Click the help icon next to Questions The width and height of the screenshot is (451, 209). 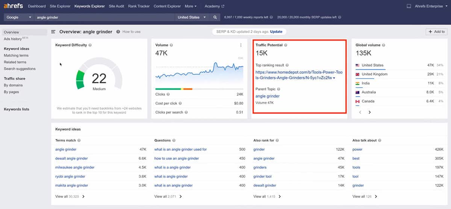pyautogui.click(x=174, y=140)
